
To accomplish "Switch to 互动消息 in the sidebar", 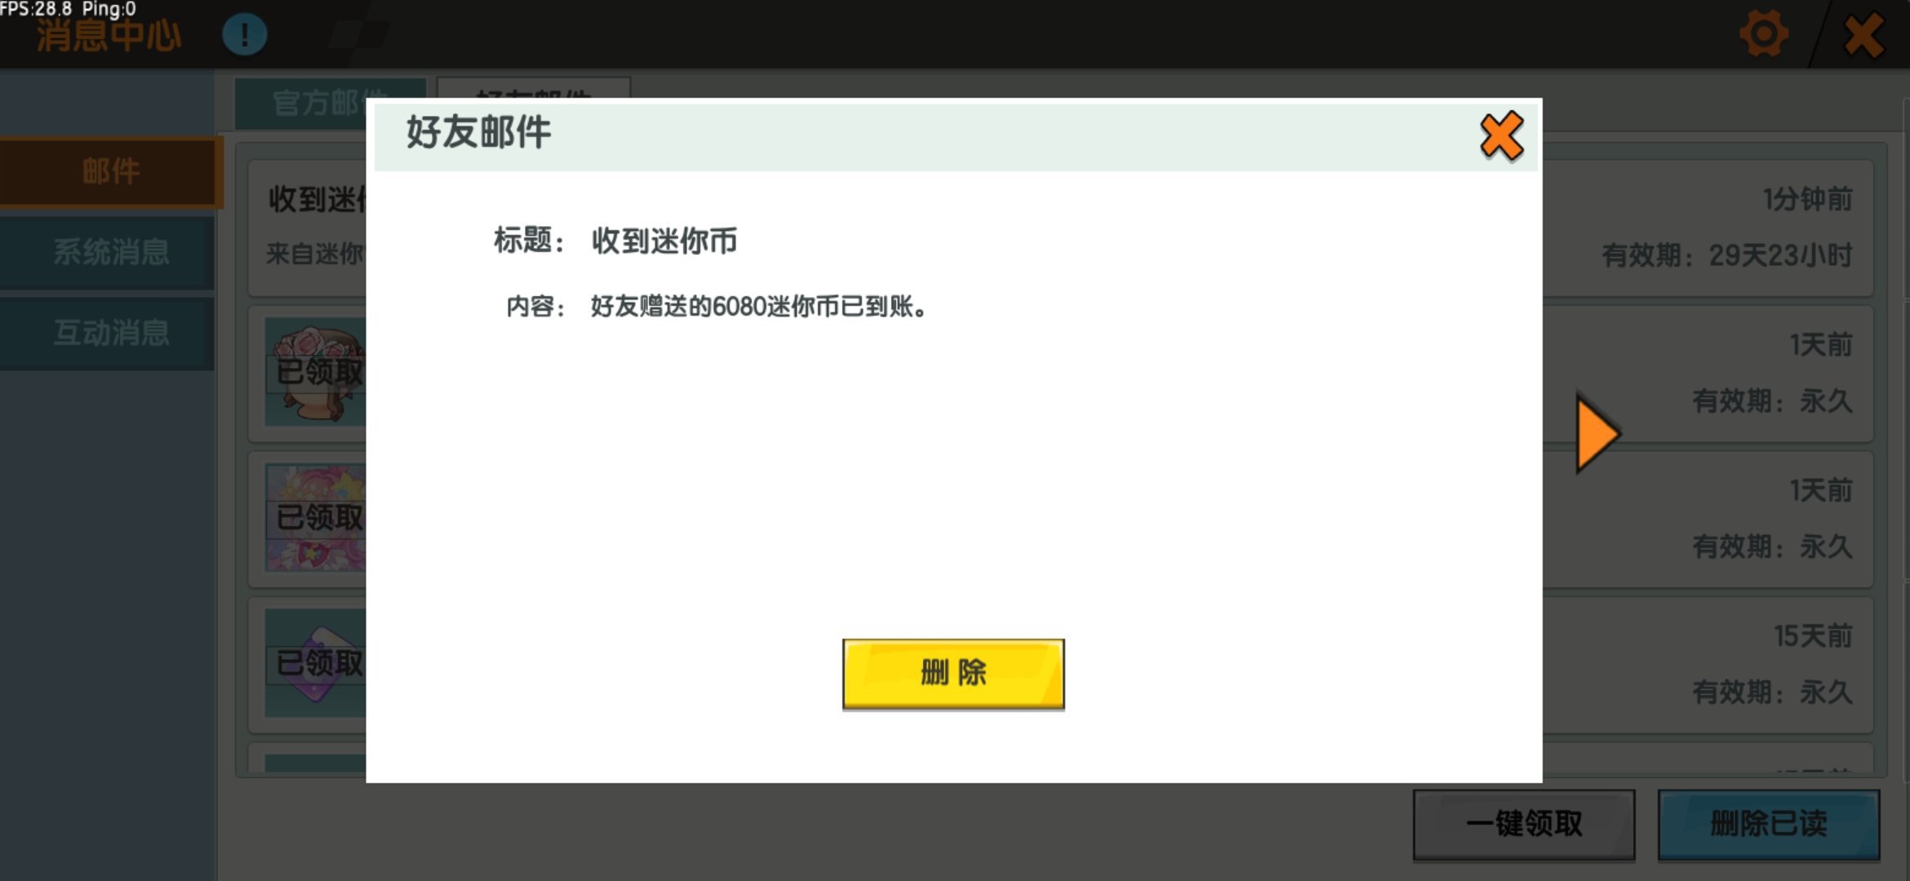I will coord(110,333).
